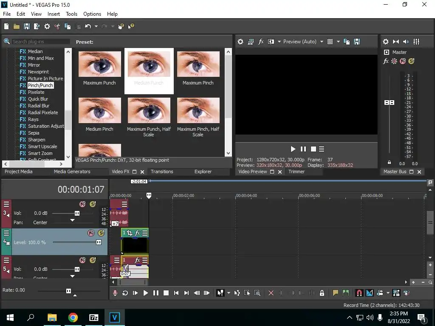Click Preview on External Monitor icon
The width and height of the screenshot is (435, 326).
coord(251,42)
